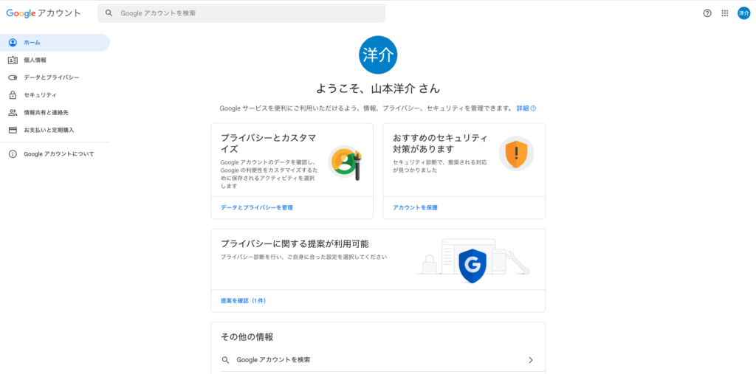Open the help question mark icon
The image size is (756, 374).
(707, 13)
